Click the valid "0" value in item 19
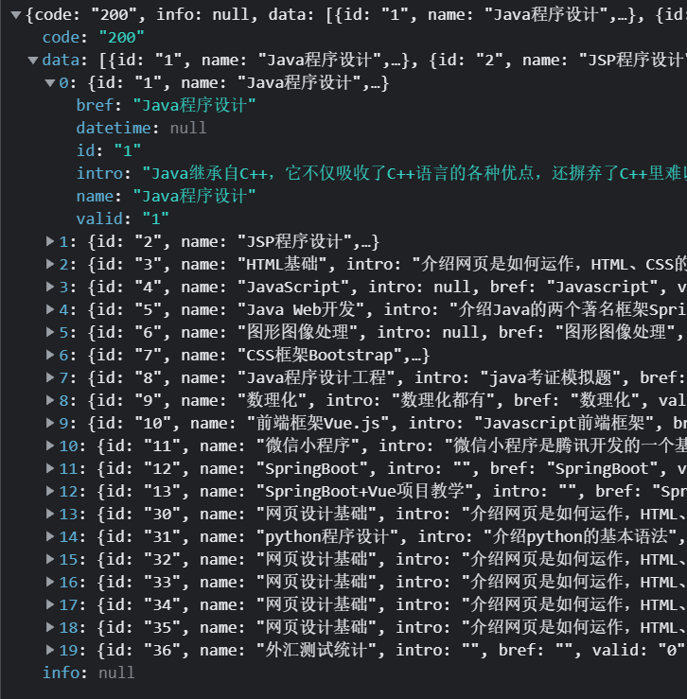Image resolution: width=687 pixels, height=699 pixels. (672, 651)
